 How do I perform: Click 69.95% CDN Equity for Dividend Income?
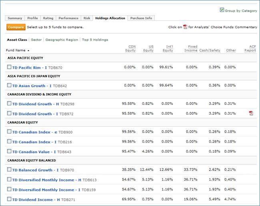[129, 199]
